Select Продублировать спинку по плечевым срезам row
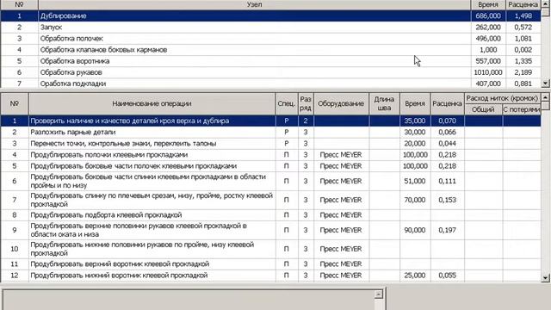The height and width of the screenshot is (310, 551). (270, 200)
